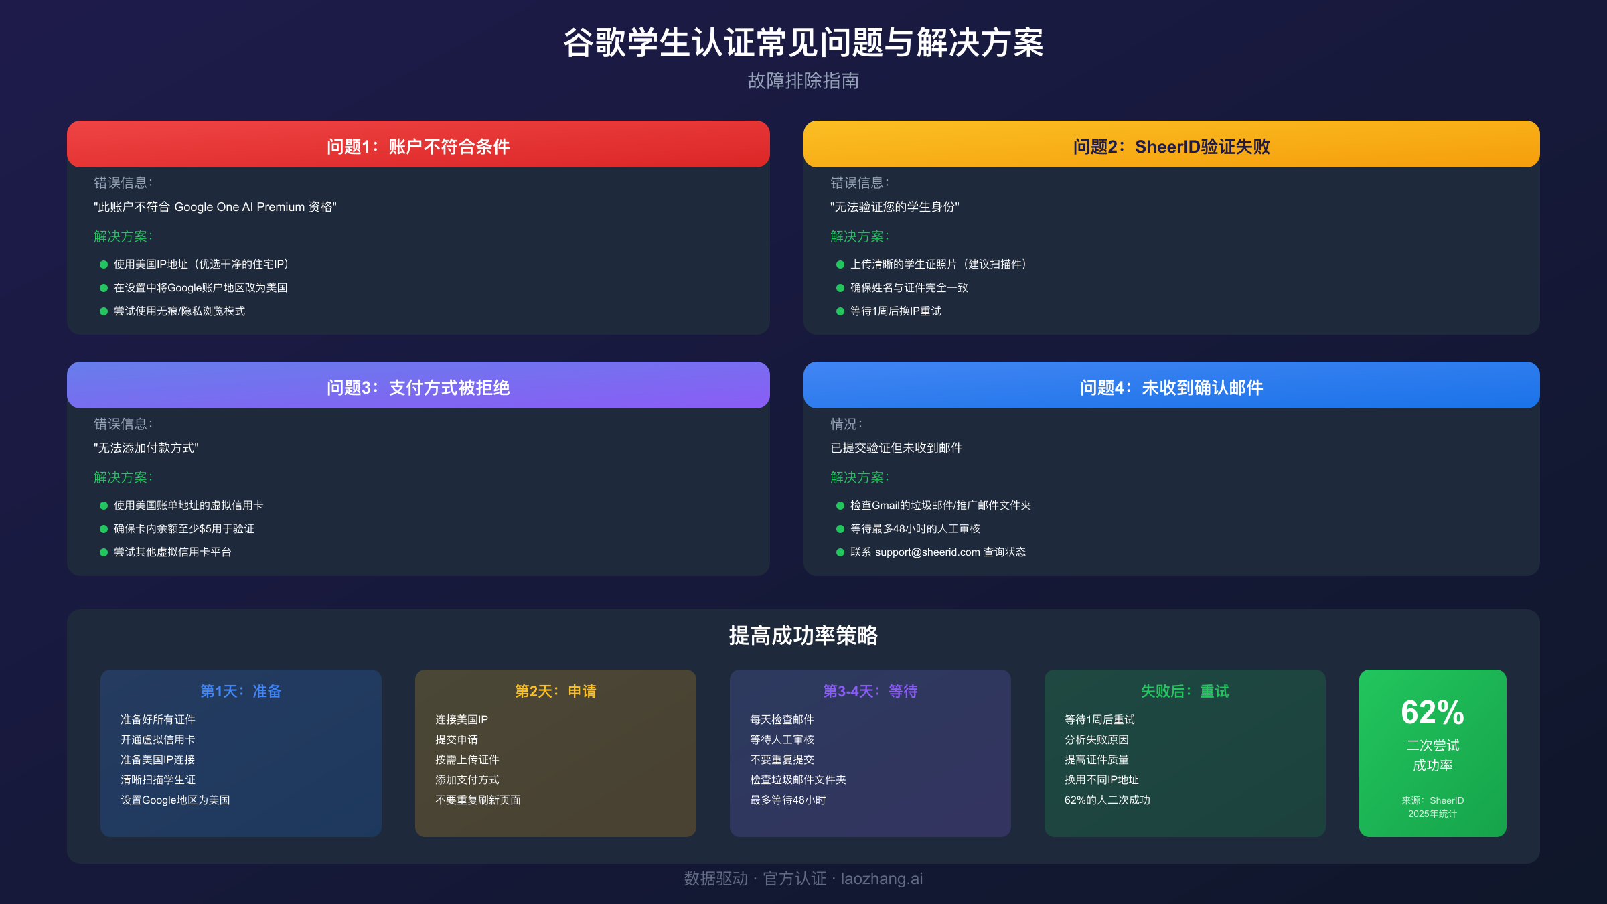Select the 第1天：准备 card title
The height and width of the screenshot is (904, 1607).
[241, 691]
